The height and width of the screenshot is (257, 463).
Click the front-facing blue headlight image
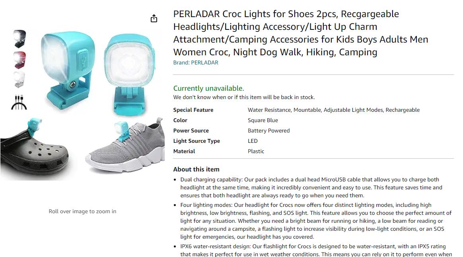click(130, 74)
